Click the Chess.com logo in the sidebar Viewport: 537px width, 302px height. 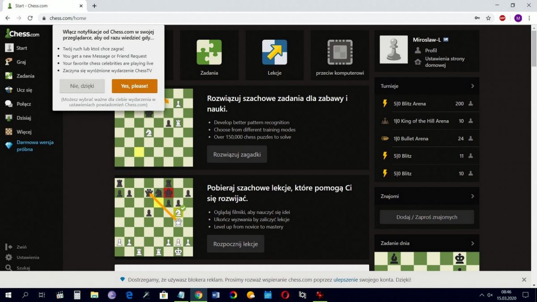coord(22,34)
